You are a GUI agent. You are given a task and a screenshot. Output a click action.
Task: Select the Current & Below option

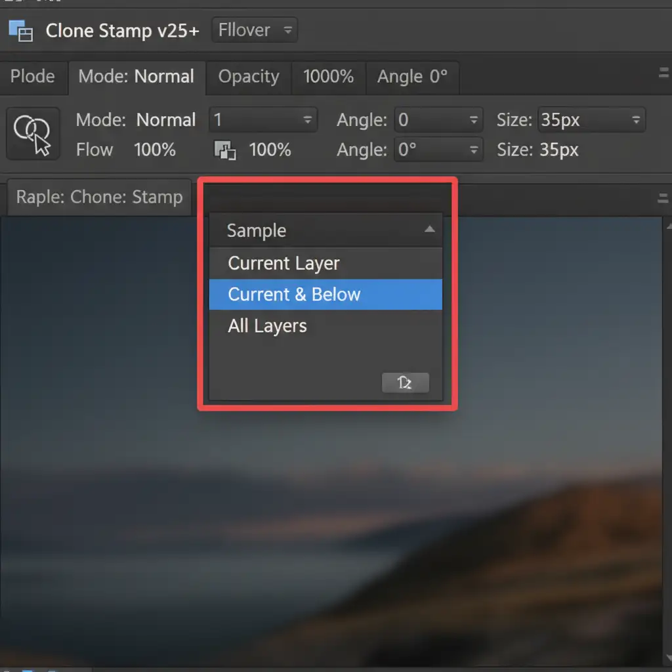pos(294,294)
